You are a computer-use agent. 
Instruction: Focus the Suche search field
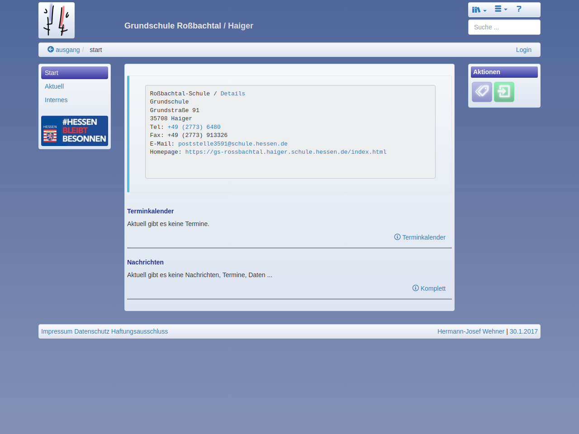[x=504, y=27]
